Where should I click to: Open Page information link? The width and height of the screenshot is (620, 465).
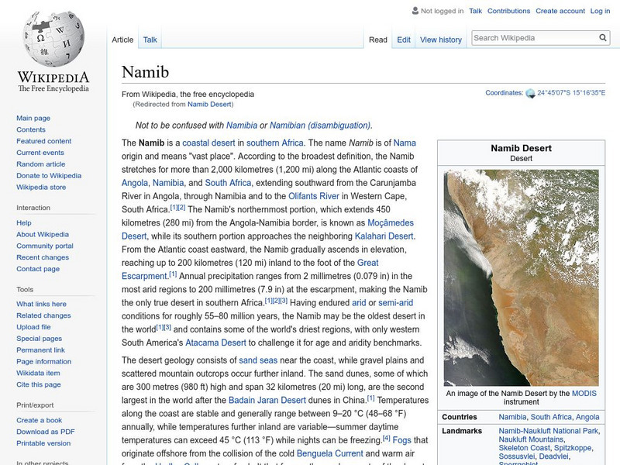tap(44, 361)
